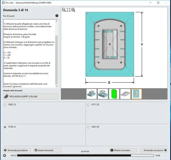Select answer 10717.28
Image resolution: width=171 pixels, height=160 pixels.
tap(88, 105)
